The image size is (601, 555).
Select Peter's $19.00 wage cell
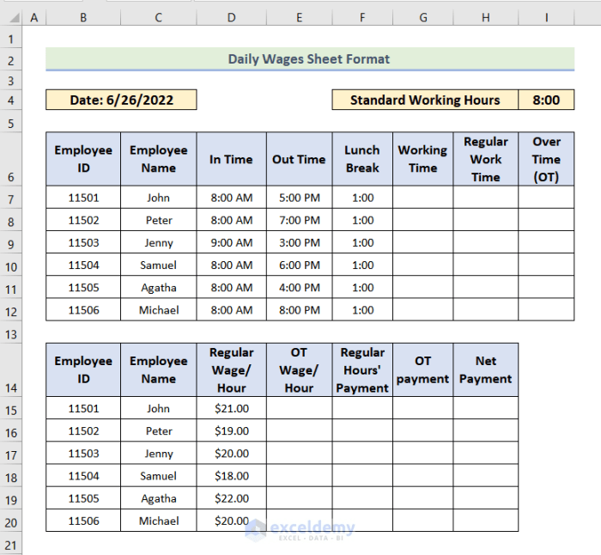(231, 430)
